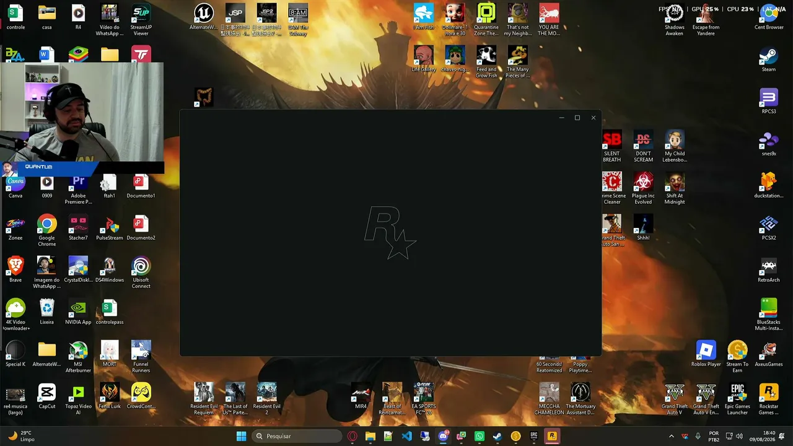Open the Quarantine Zone game shortcut
This screenshot has height=446, width=793.
pyautogui.click(x=486, y=20)
